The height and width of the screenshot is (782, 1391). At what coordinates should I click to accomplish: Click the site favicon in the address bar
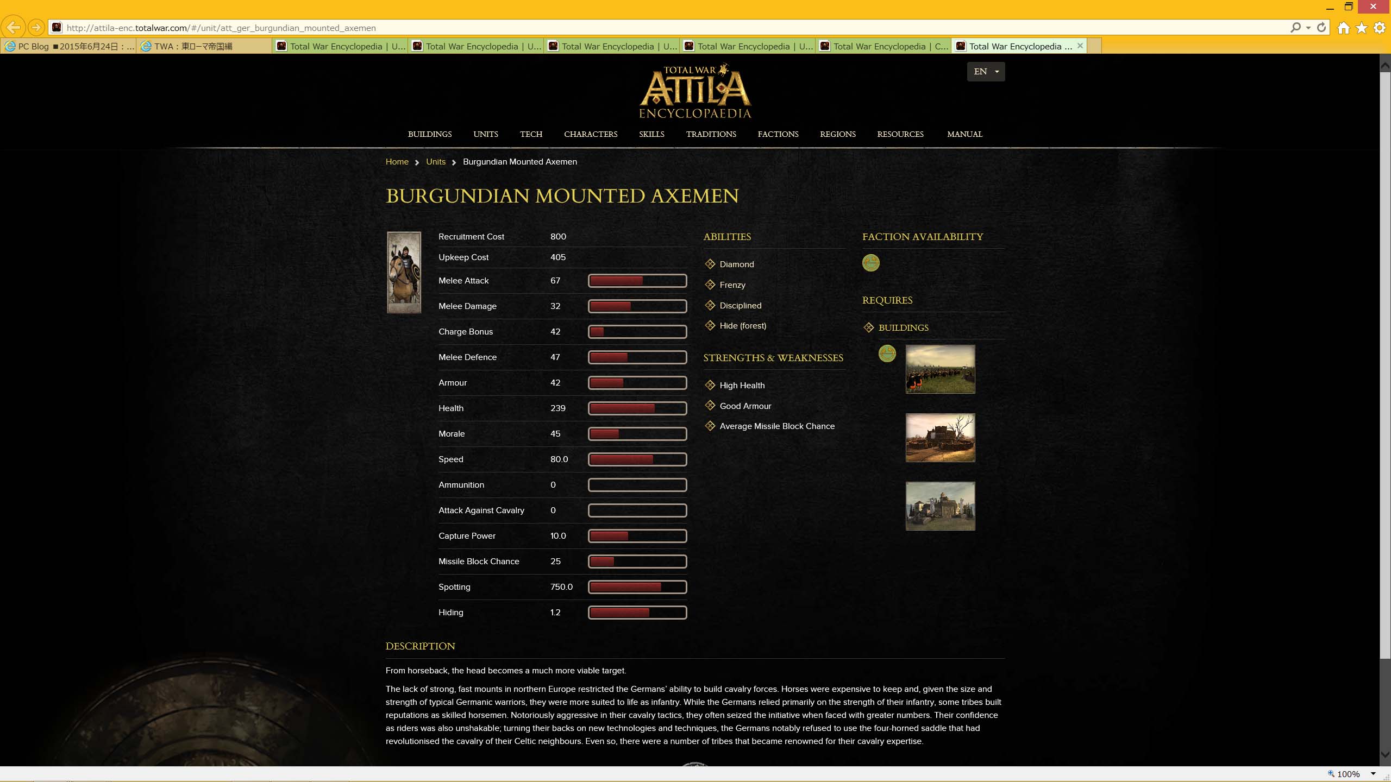pos(57,28)
